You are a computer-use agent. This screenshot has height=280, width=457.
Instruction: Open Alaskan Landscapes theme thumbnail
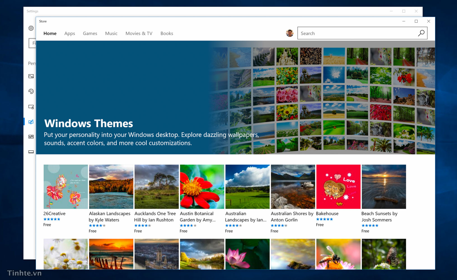111,186
